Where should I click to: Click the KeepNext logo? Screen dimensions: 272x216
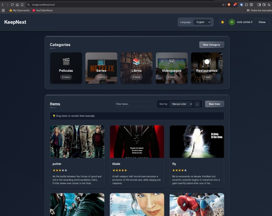point(15,22)
